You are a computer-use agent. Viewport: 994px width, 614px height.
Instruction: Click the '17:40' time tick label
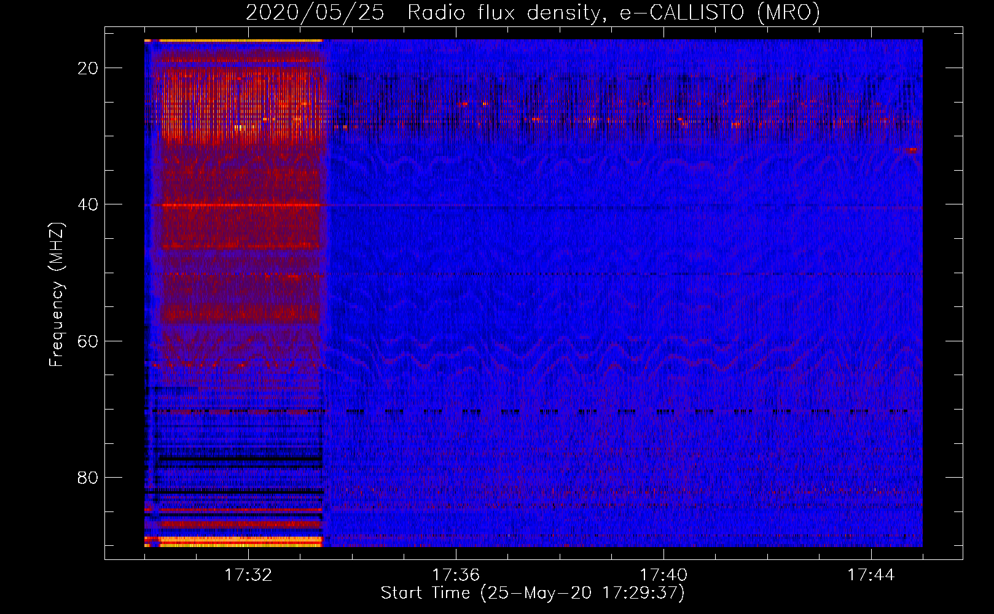point(663,575)
